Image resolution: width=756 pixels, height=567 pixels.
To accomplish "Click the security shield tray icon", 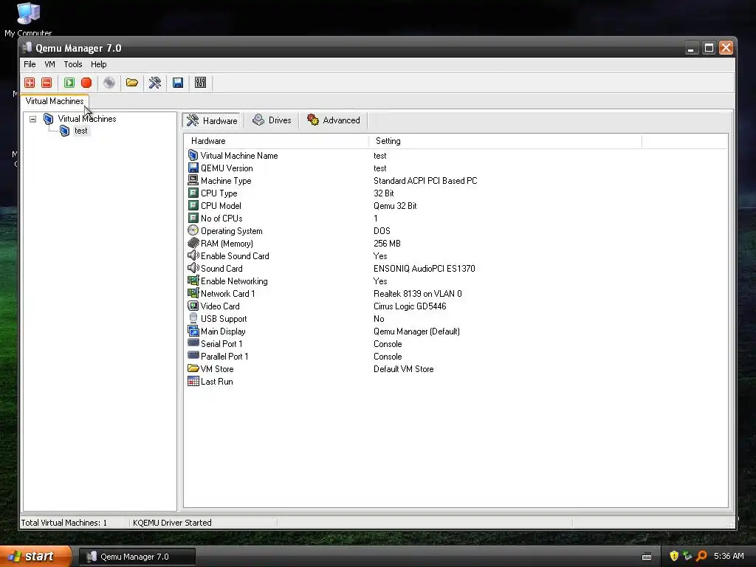I will tap(674, 557).
